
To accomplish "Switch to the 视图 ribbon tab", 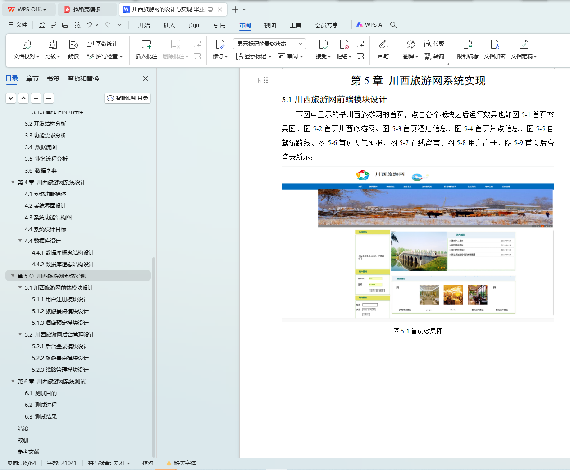I will click(270, 25).
